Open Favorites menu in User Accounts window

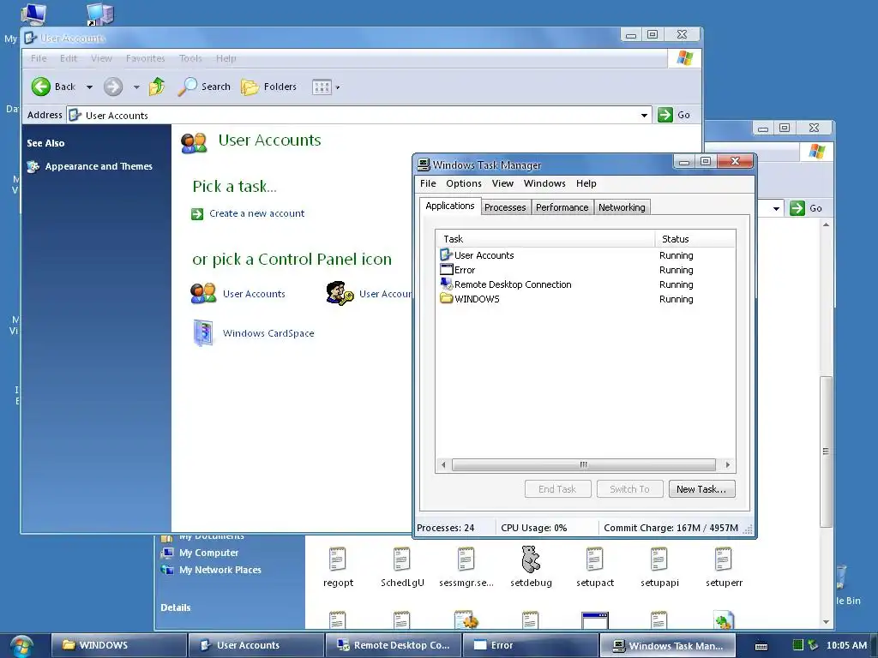146,58
